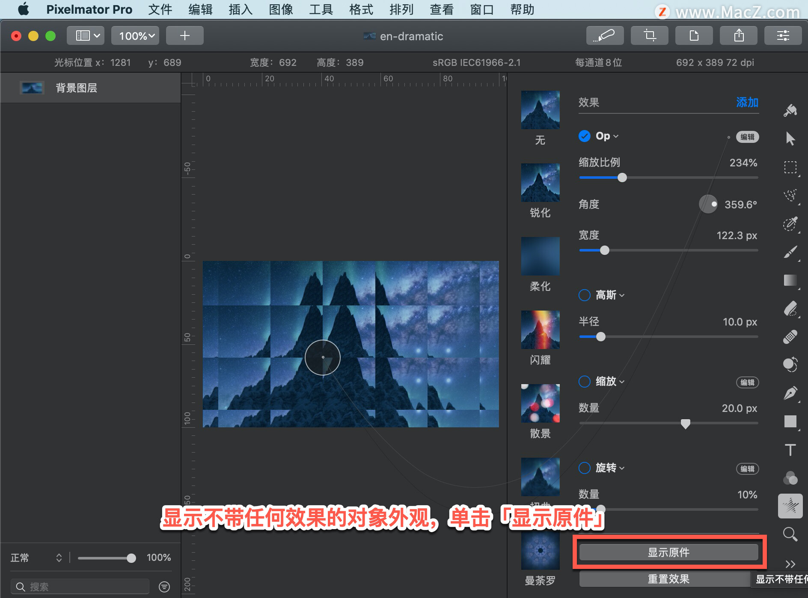Select the Paint/Style tool at top of toolbar
Viewport: 808px width, 598px height.
790,110
